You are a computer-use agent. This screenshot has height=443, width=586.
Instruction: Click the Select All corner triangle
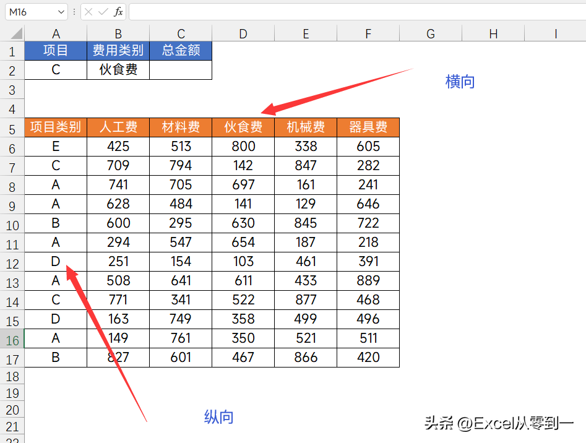[x=17, y=33]
